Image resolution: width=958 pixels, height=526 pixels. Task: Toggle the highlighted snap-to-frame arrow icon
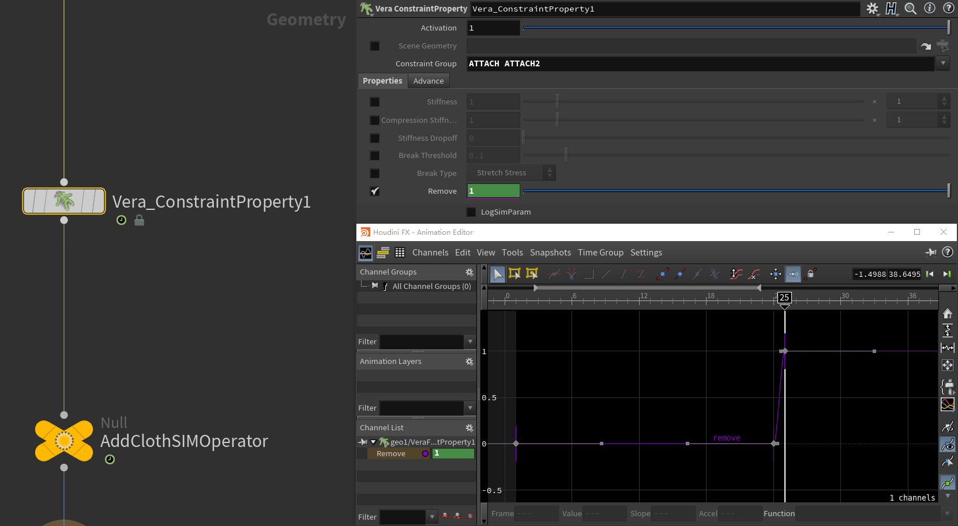click(793, 274)
